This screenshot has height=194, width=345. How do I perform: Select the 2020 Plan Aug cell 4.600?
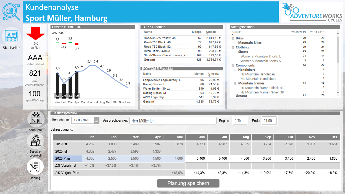[241, 159]
